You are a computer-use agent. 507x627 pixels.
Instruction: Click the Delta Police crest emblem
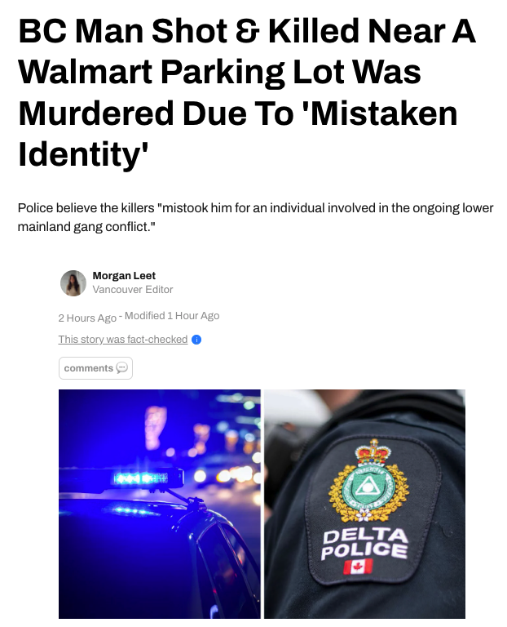coord(369,480)
